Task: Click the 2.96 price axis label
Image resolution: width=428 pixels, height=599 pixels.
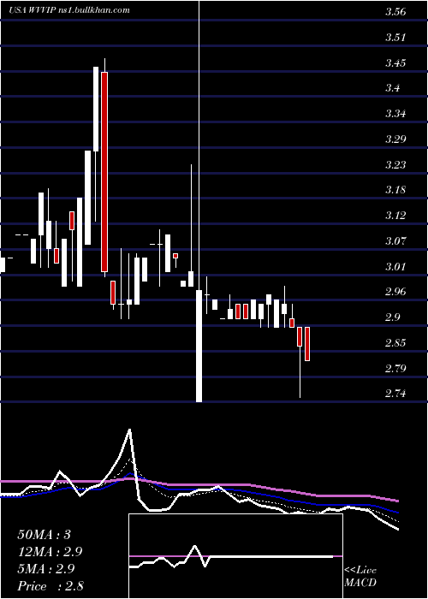Action: [395, 292]
